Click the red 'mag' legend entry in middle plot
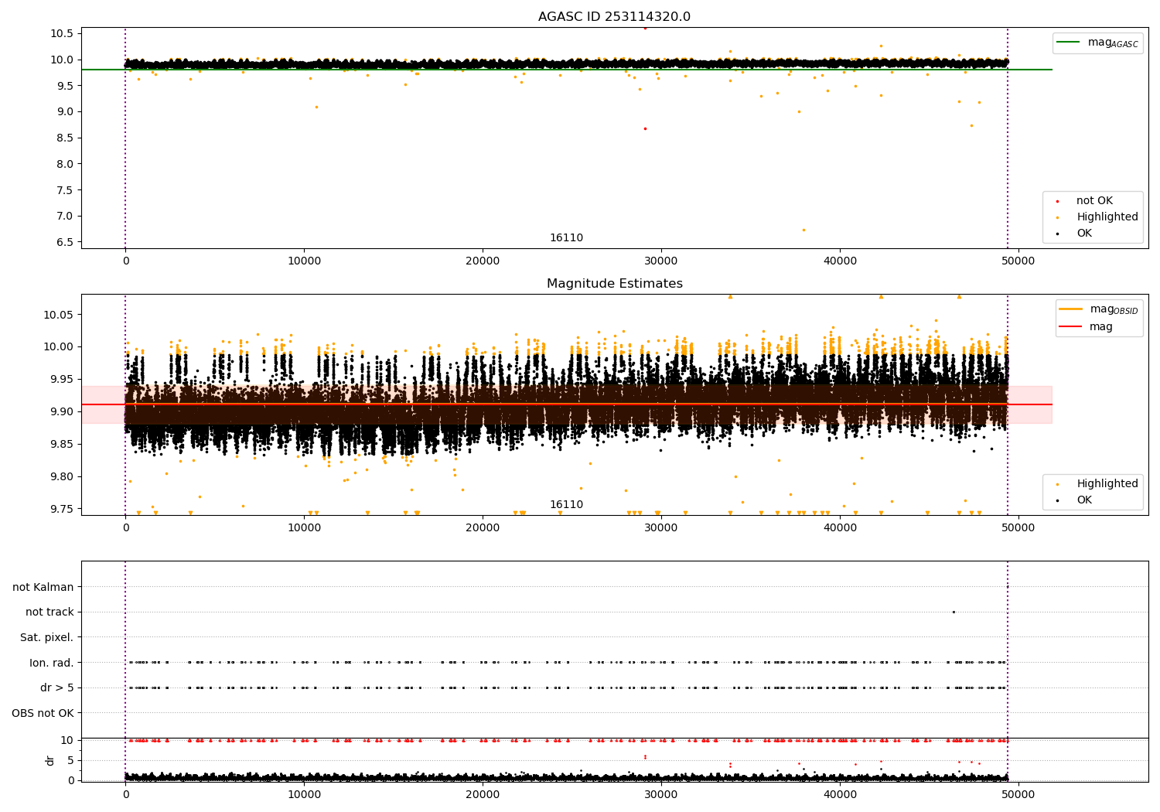The image size is (1160, 812). [x=1070, y=326]
